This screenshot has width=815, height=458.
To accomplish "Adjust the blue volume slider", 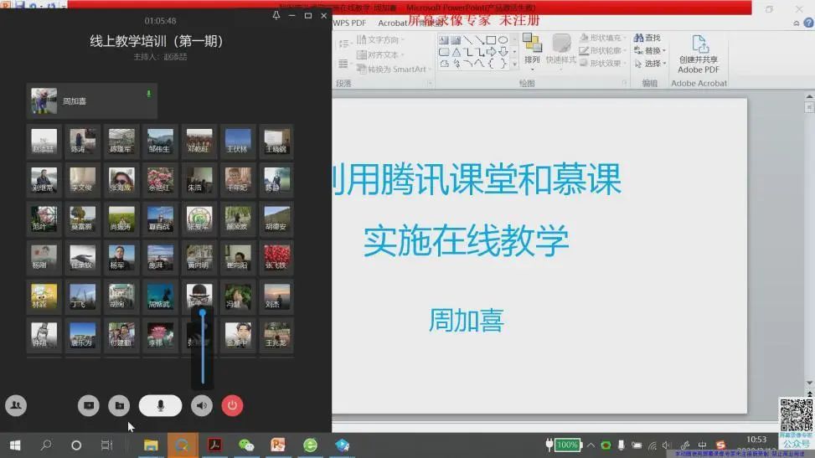I will [x=202, y=313].
